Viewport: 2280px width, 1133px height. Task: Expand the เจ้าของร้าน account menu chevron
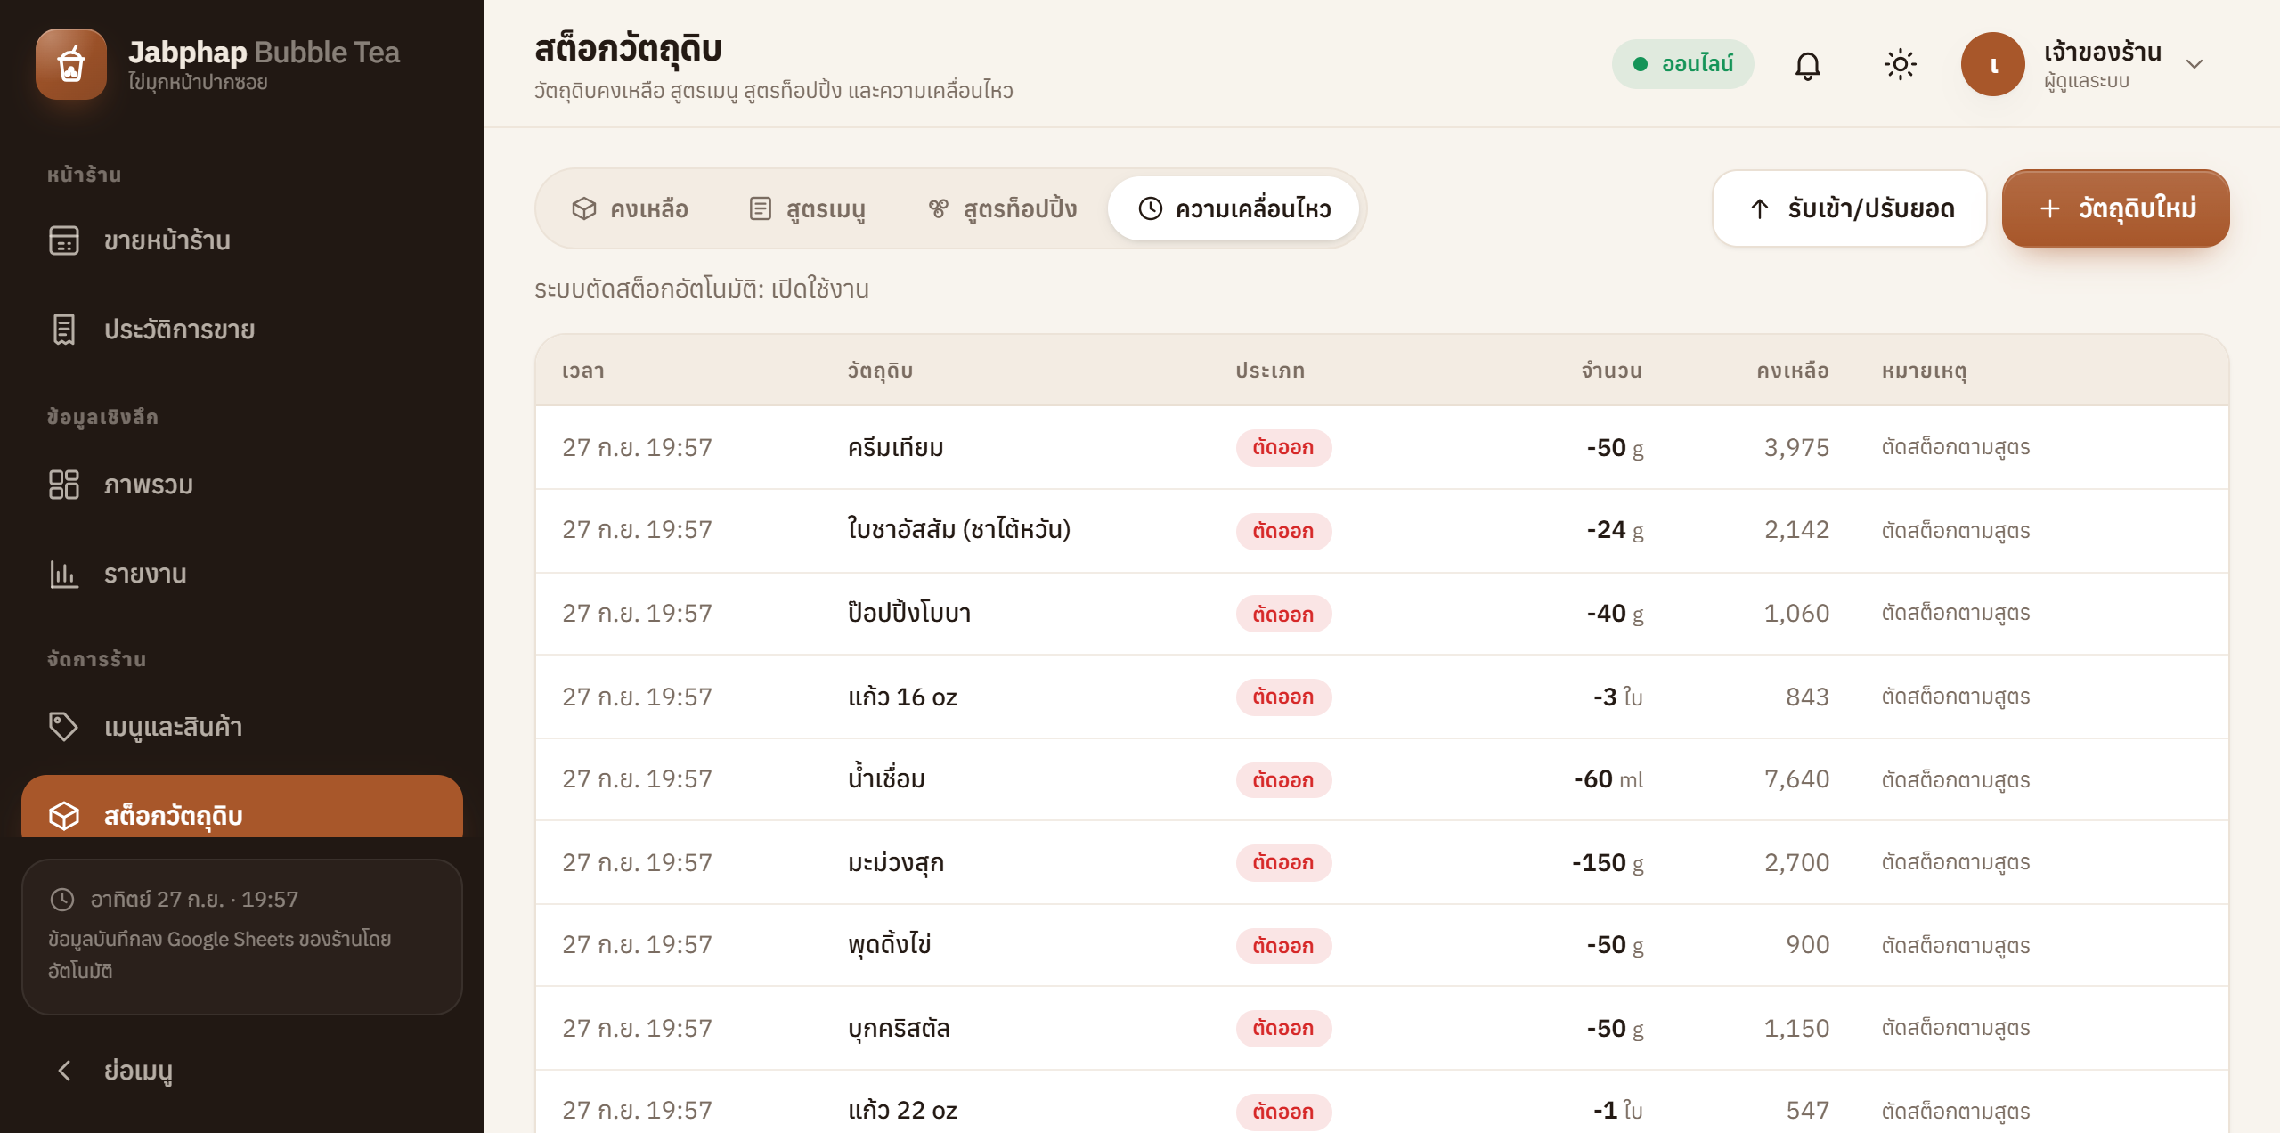2194,64
